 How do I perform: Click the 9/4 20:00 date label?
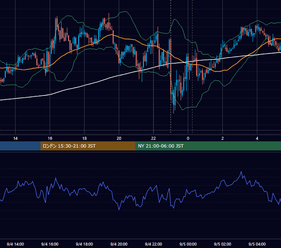[x=119, y=244]
